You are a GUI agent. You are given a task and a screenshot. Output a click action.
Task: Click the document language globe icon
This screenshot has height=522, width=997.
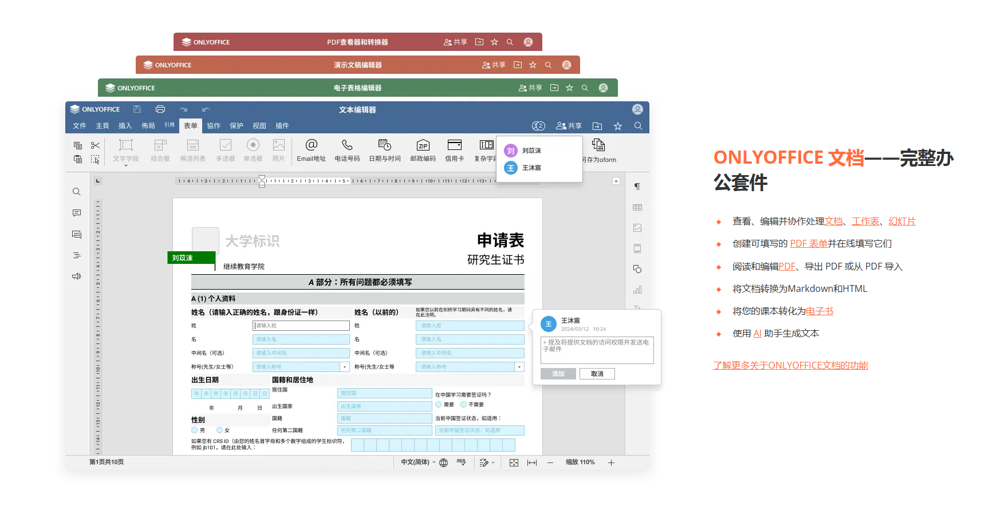click(443, 462)
